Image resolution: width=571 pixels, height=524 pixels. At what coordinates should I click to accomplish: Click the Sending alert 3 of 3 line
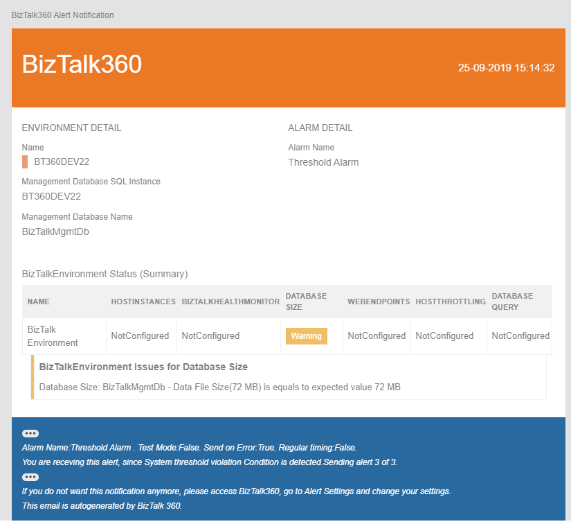tap(210, 462)
